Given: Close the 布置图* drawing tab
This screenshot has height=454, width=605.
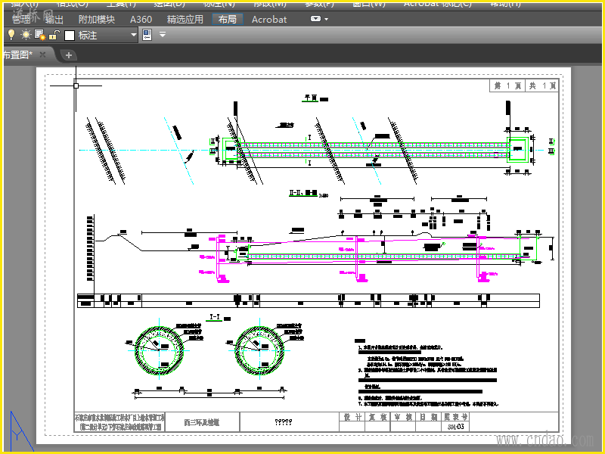Looking at the screenshot, I should [42, 54].
